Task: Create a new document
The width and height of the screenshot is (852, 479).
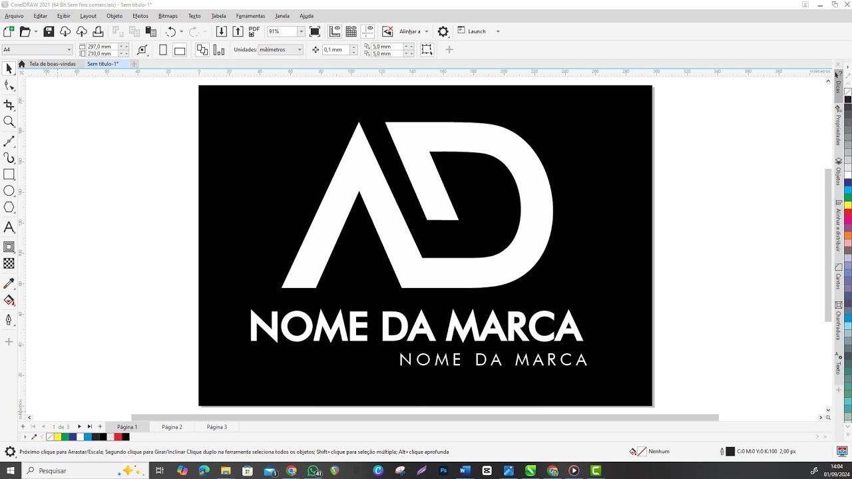Action: click(x=9, y=31)
